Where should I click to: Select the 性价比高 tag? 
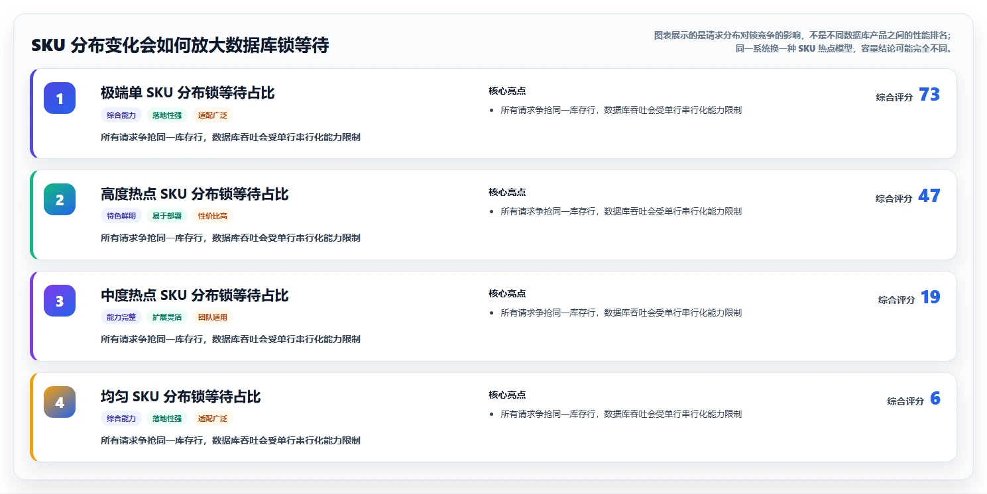(x=213, y=216)
